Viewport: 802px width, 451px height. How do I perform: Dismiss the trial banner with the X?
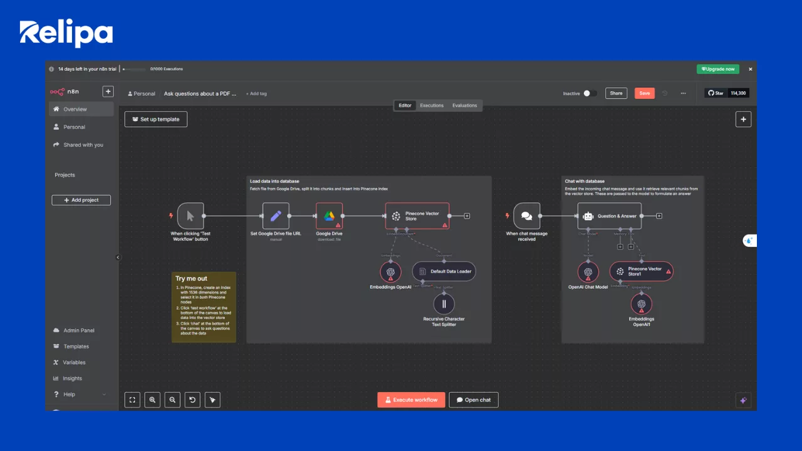(750, 69)
